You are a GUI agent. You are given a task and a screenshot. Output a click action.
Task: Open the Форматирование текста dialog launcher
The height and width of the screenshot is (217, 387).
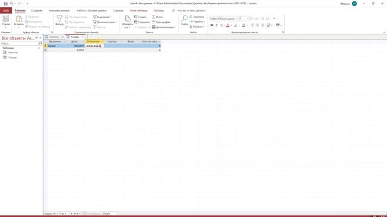[x=283, y=33]
